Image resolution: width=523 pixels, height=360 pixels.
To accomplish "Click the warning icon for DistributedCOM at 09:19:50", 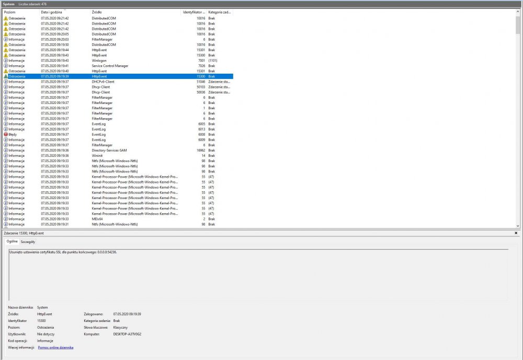I will click(6, 45).
